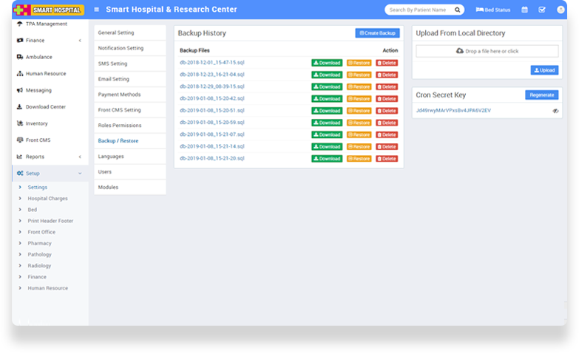Toggle the hamburger sidebar menu icon

(x=97, y=10)
